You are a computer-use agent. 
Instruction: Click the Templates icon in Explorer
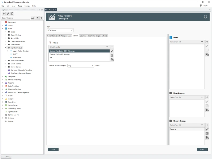click(x=6, y=76)
